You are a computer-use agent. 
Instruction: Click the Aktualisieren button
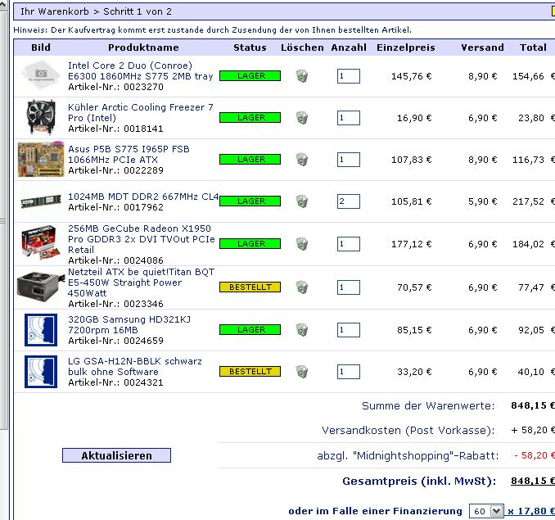click(116, 455)
